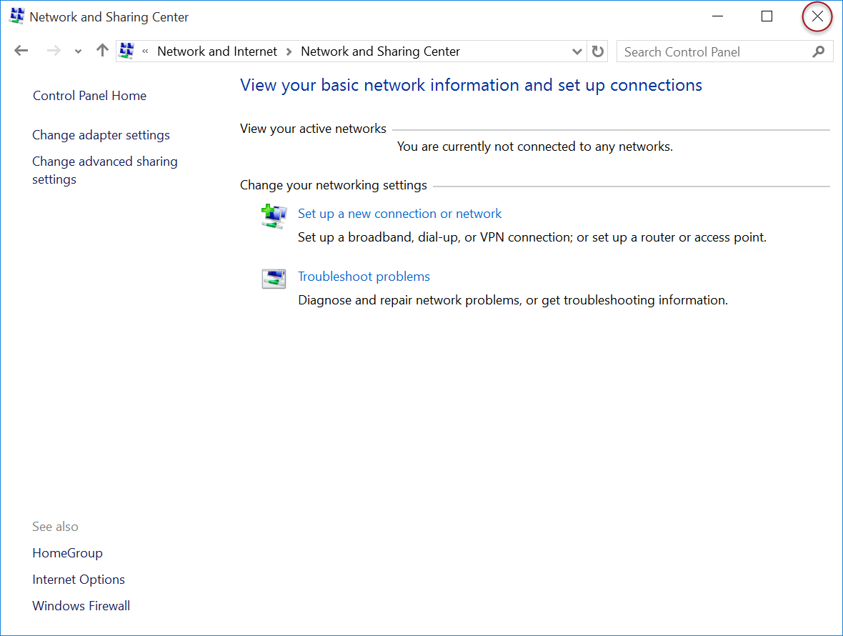Select Set up a new connection or network
This screenshot has height=636, width=843.
point(399,214)
